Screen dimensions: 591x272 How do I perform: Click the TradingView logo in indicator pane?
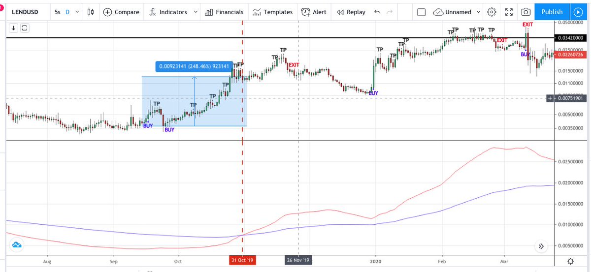click(x=17, y=244)
